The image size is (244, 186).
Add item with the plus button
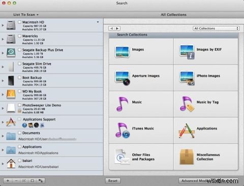point(8,181)
